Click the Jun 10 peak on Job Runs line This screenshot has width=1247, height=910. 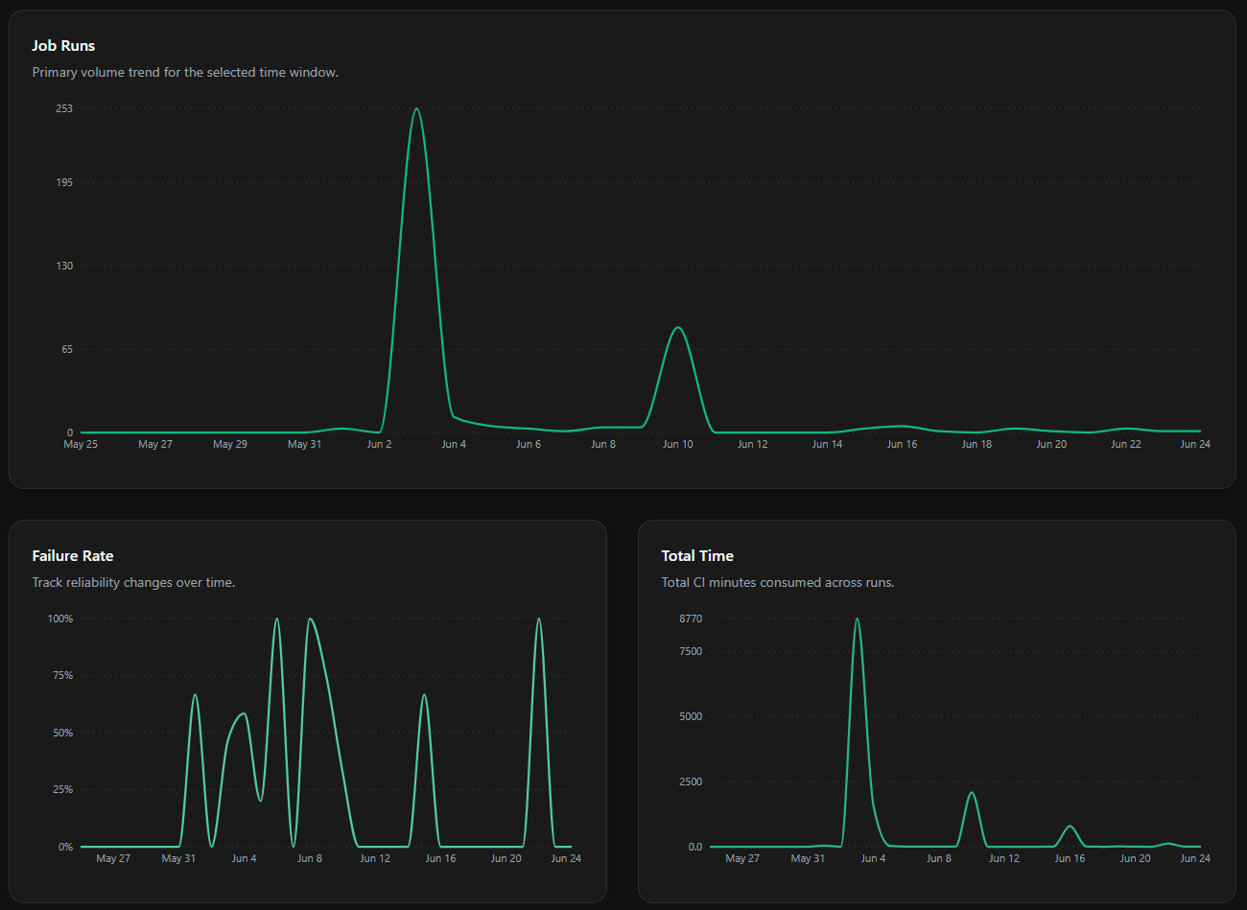coord(678,328)
